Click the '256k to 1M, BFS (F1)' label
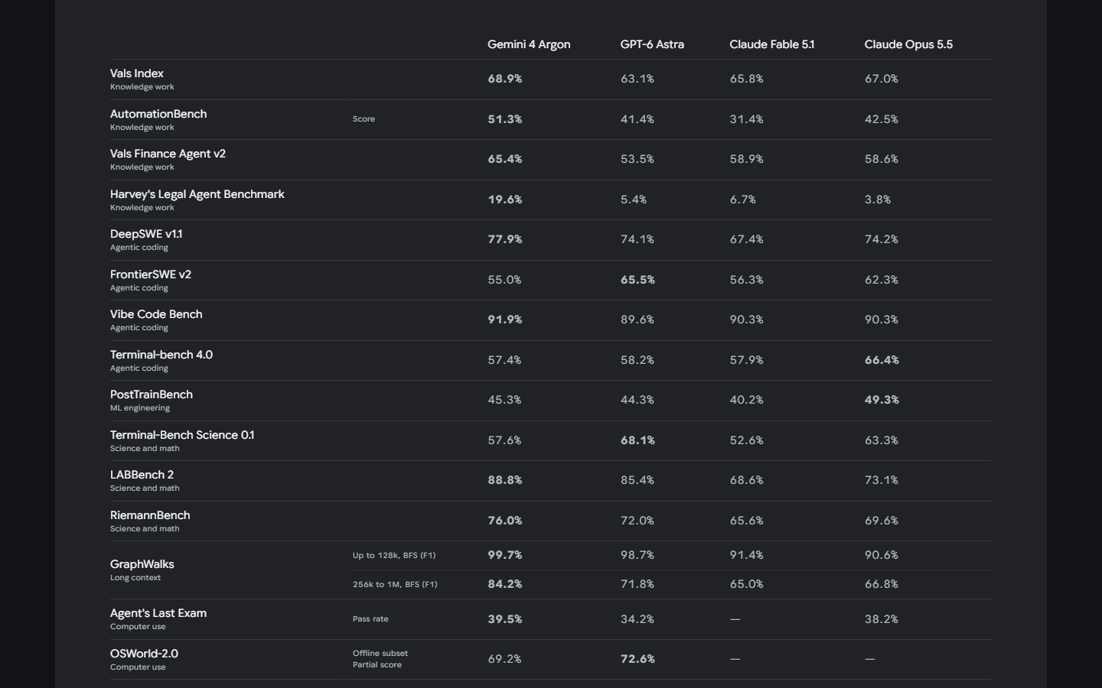The height and width of the screenshot is (688, 1102). tap(395, 585)
